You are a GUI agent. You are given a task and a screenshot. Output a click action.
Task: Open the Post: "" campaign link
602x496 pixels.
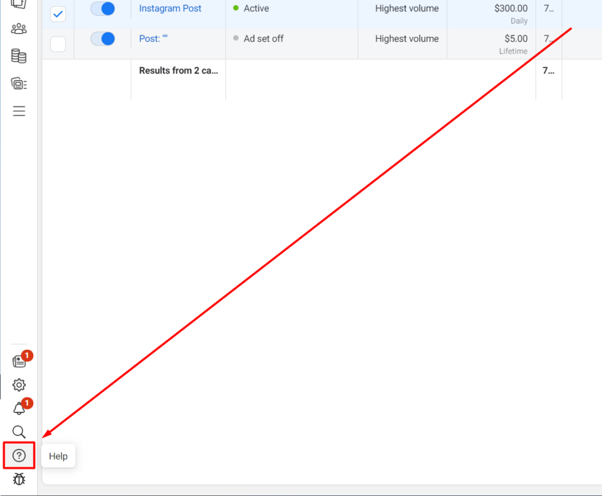153,39
